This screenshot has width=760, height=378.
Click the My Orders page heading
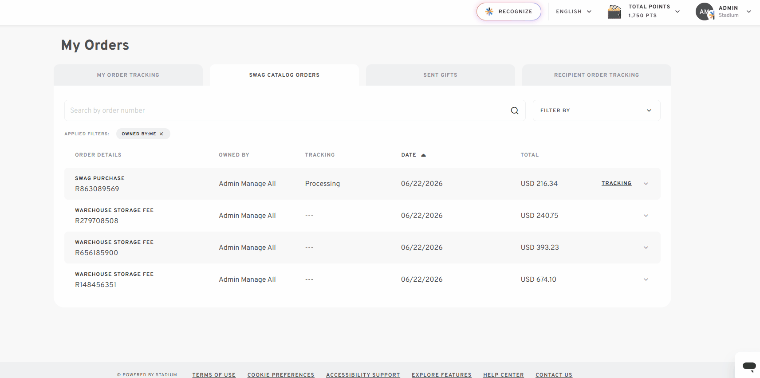[95, 45]
